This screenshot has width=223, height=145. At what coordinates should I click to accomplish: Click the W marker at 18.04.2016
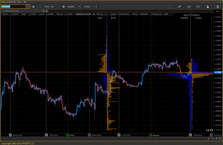pyautogui.click(x=190, y=135)
